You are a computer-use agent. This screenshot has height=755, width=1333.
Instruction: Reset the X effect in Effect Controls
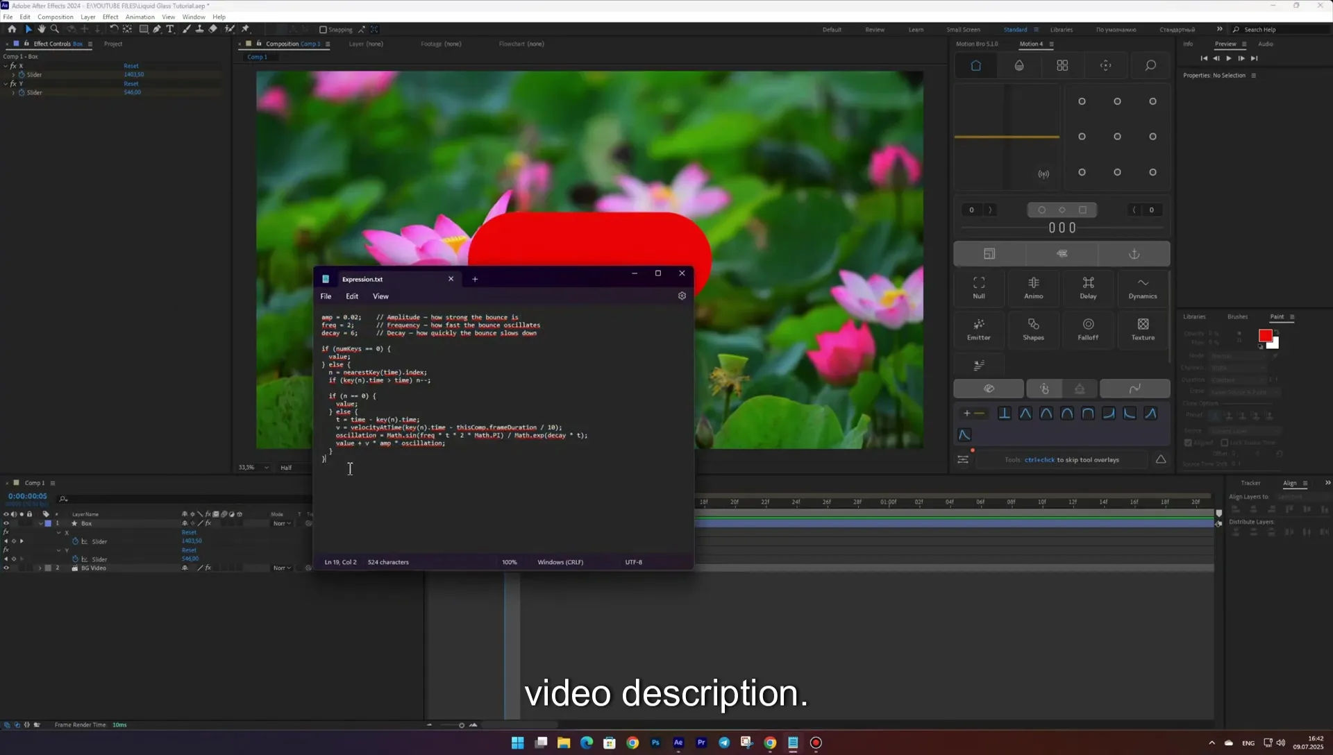coord(131,66)
